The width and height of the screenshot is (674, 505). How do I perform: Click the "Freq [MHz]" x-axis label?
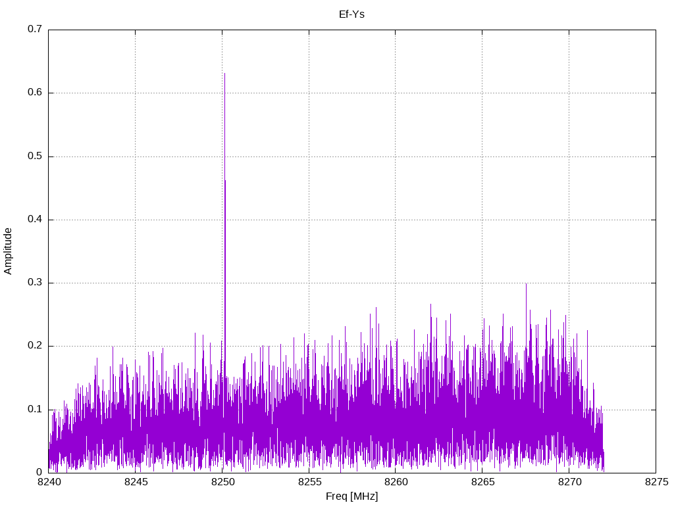351,496
